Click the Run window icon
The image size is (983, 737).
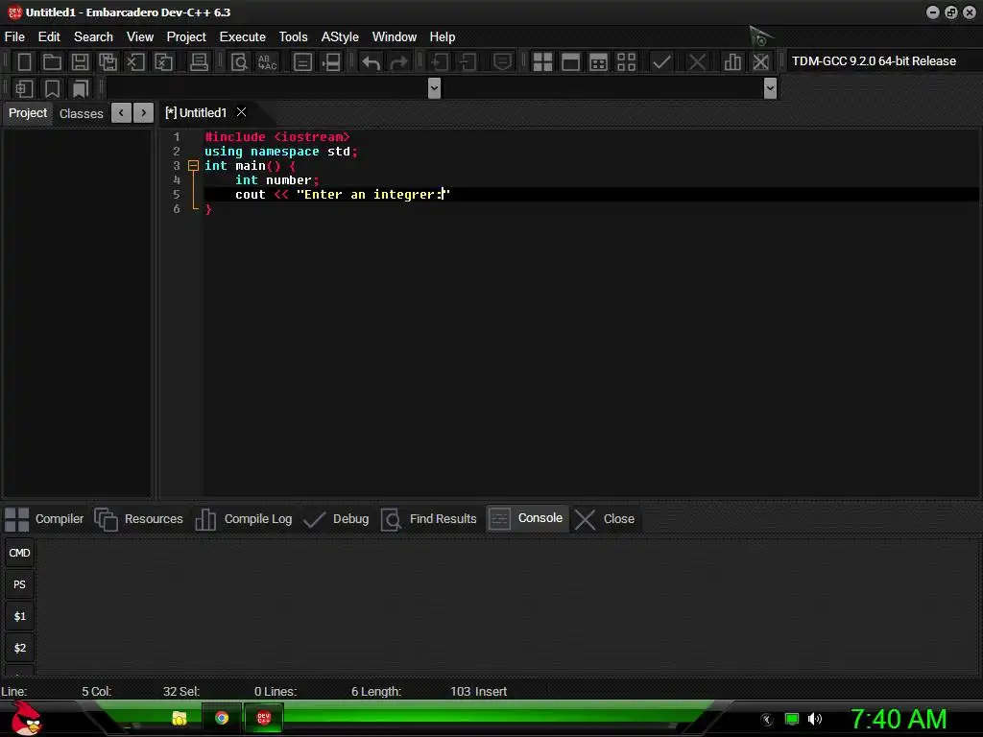570,62
